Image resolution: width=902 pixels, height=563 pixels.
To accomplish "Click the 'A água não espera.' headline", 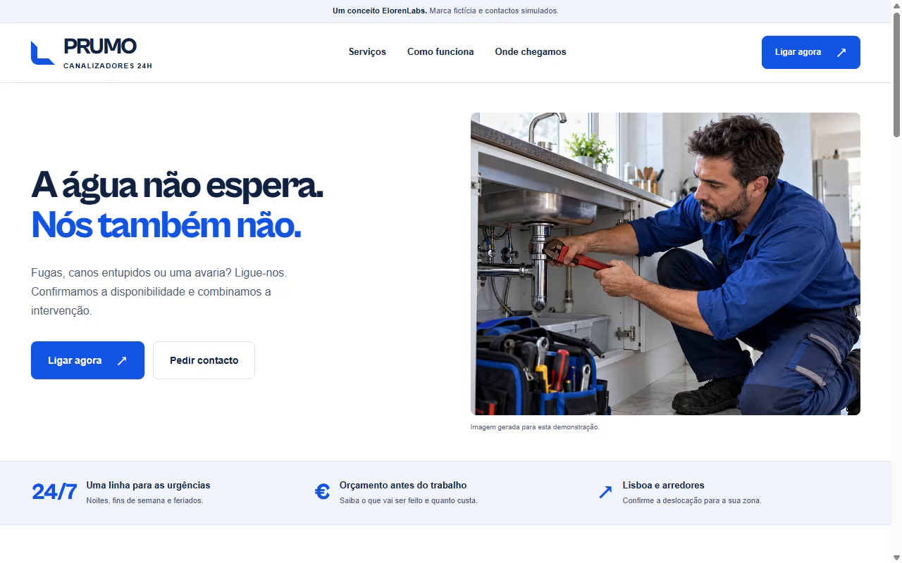I will (x=177, y=185).
